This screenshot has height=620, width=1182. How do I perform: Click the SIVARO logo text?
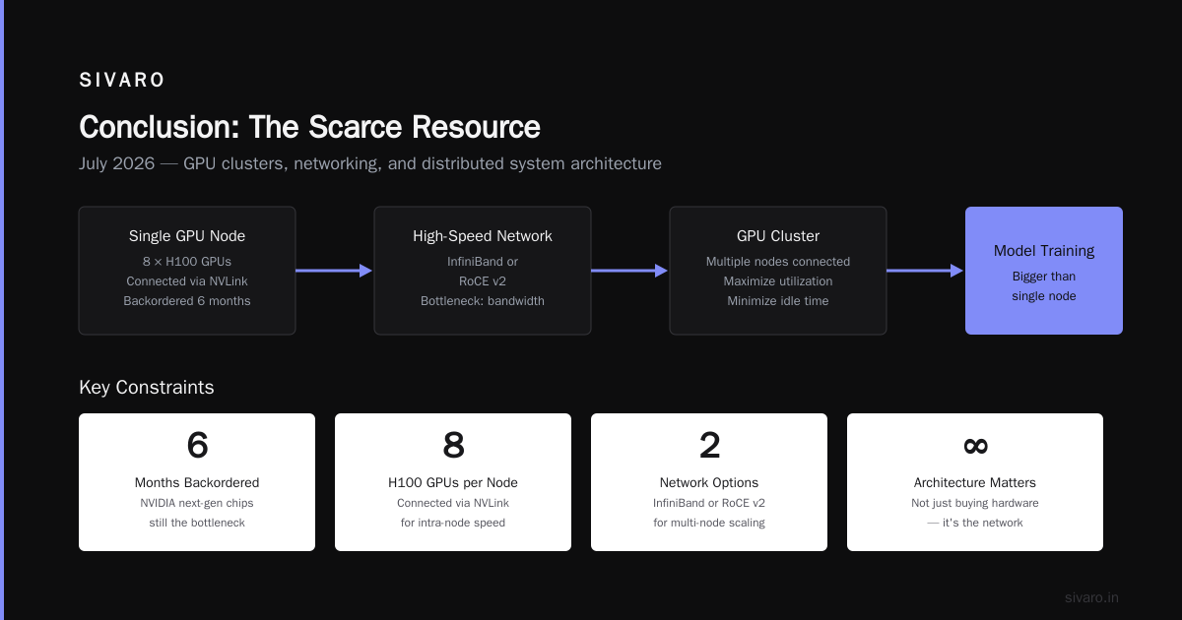[x=122, y=81]
